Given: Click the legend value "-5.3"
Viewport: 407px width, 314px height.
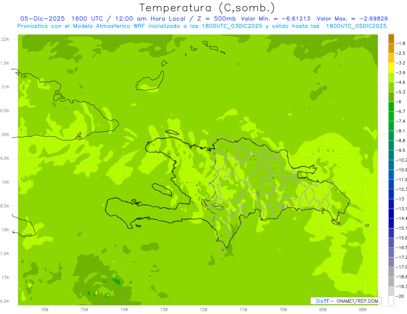Looking at the screenshot, I should 401,92.
